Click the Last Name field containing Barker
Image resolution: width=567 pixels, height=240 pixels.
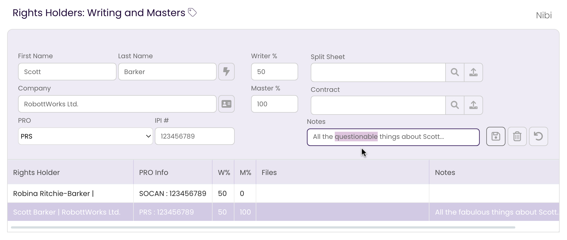tap(167, 72)
